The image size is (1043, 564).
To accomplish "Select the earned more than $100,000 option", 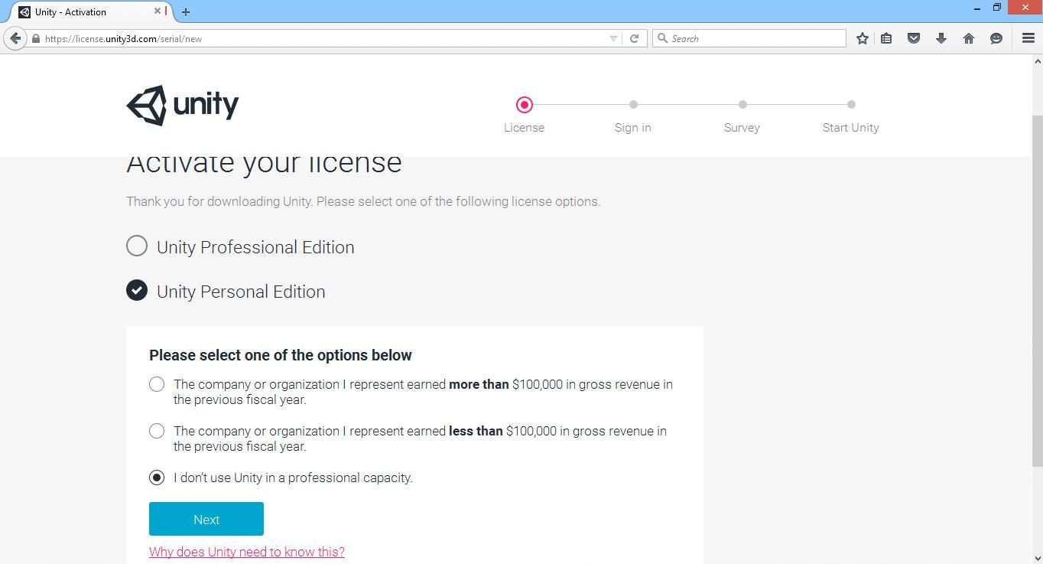I will [x=157, y=384].
